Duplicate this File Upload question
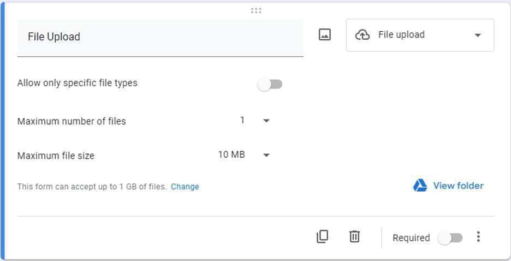This screenshot has height=261, width=511. [x=323, y=236]
